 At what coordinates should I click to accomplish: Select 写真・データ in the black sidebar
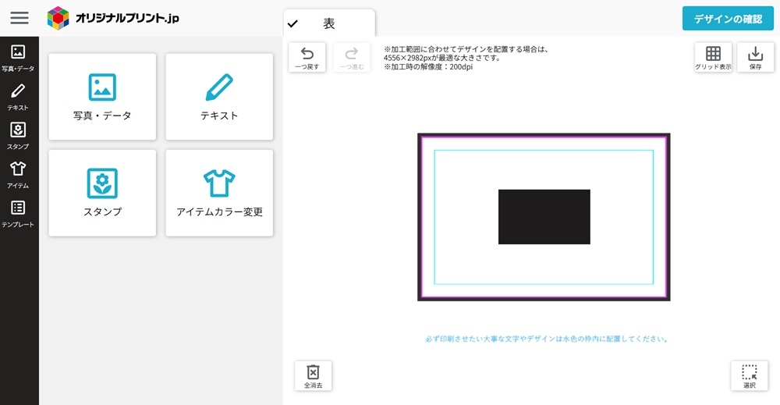click(18, 58)
